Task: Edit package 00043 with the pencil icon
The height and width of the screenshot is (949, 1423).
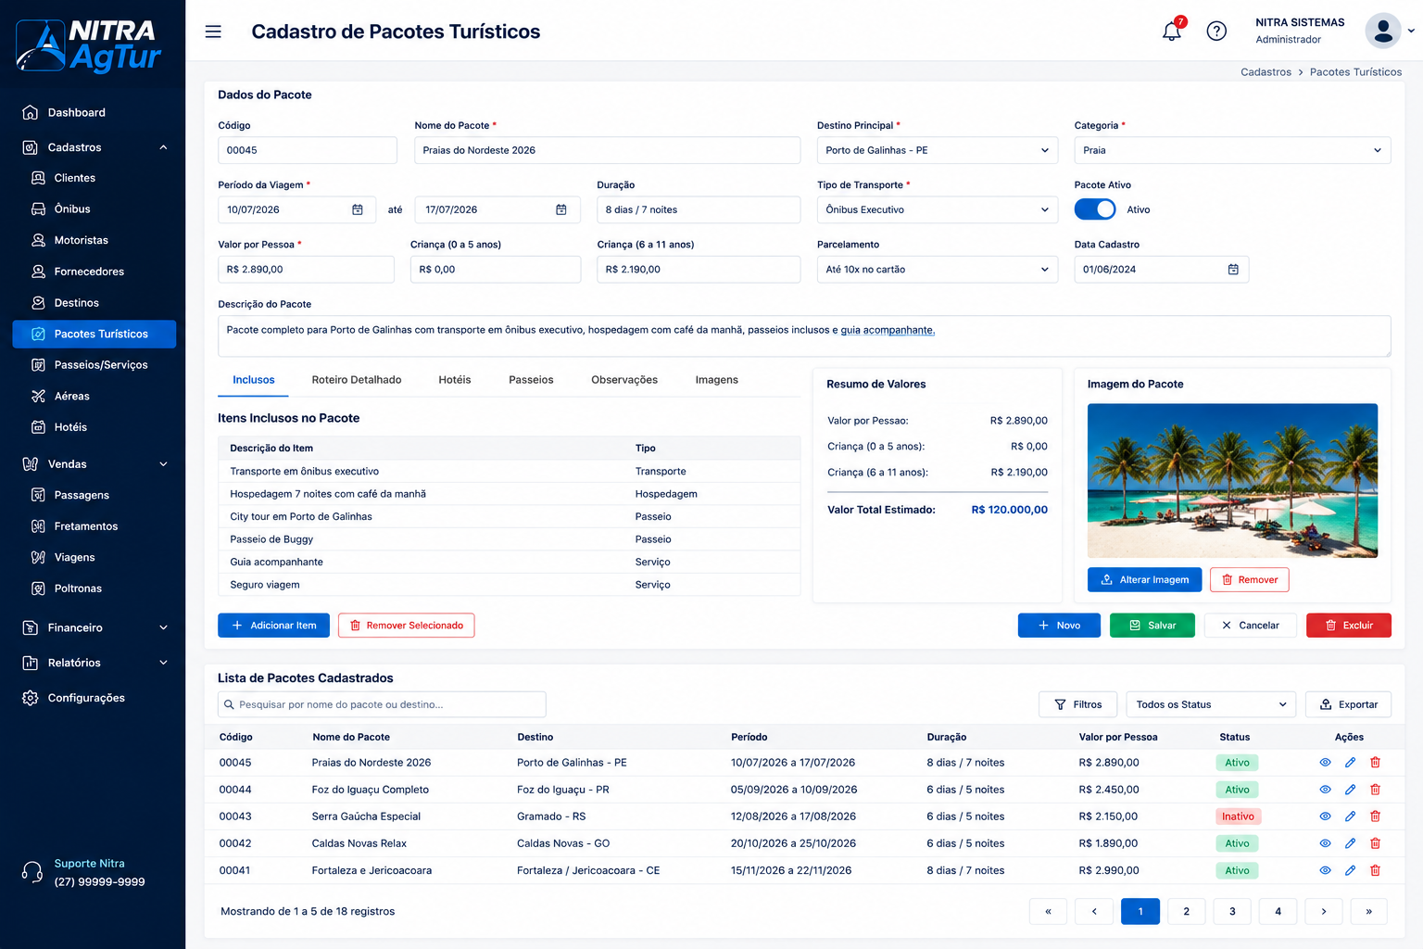Action: [x=1350, y=816]
